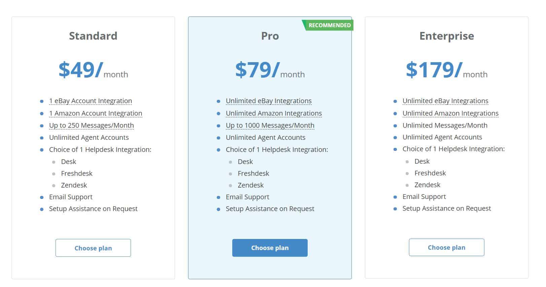
Task: Click the $49/month price text
Action: point(94,71)
